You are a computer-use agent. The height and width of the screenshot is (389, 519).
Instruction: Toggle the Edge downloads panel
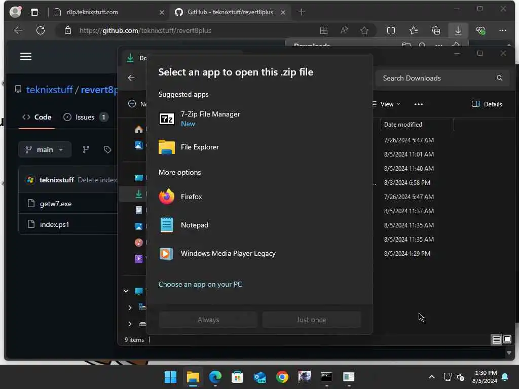[x=458, y=30]
